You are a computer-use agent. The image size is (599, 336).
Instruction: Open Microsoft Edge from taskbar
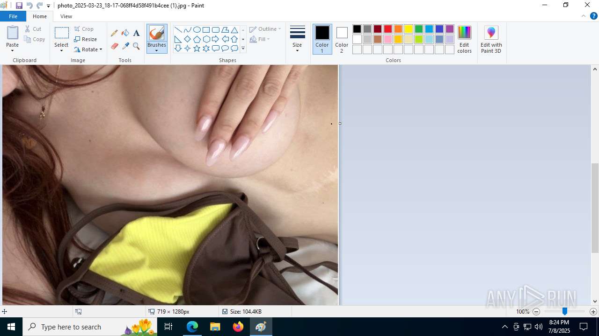click(x=192, y=327)
